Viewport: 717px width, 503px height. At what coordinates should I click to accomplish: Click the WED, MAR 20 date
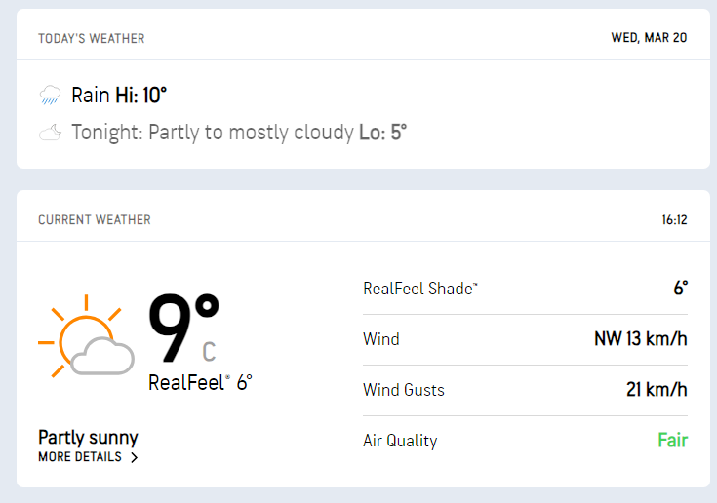tap(649, 39)
